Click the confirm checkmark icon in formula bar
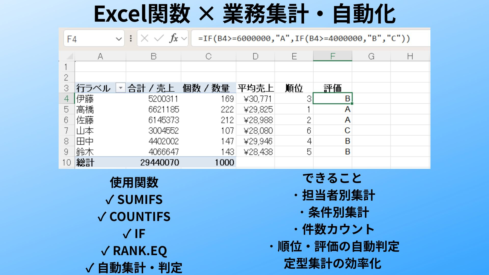Viewport: 489px width, 275px height. pos(159,38)
